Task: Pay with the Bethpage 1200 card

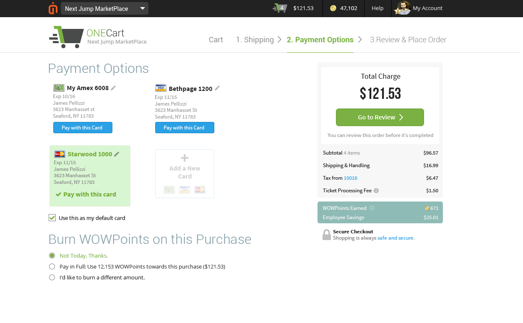Action: click(185, 128)
